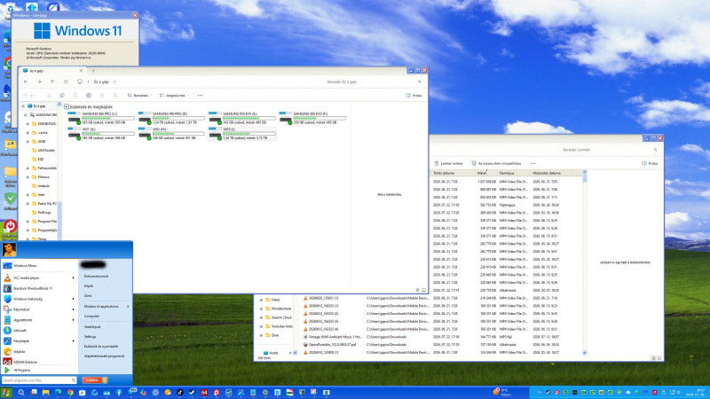This screenshot has width=710, height=399.
Task: Launch VLC media player from Start menu
Action: (39, 278)
